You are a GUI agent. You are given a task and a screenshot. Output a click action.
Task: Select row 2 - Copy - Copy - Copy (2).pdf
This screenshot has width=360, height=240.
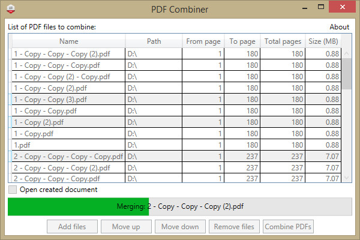176,167
